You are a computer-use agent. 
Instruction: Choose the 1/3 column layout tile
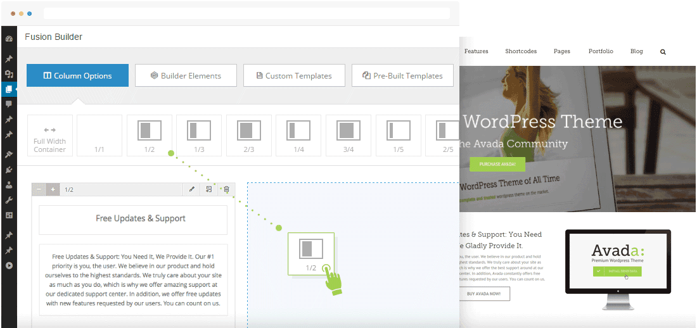(x=199, y=136)
